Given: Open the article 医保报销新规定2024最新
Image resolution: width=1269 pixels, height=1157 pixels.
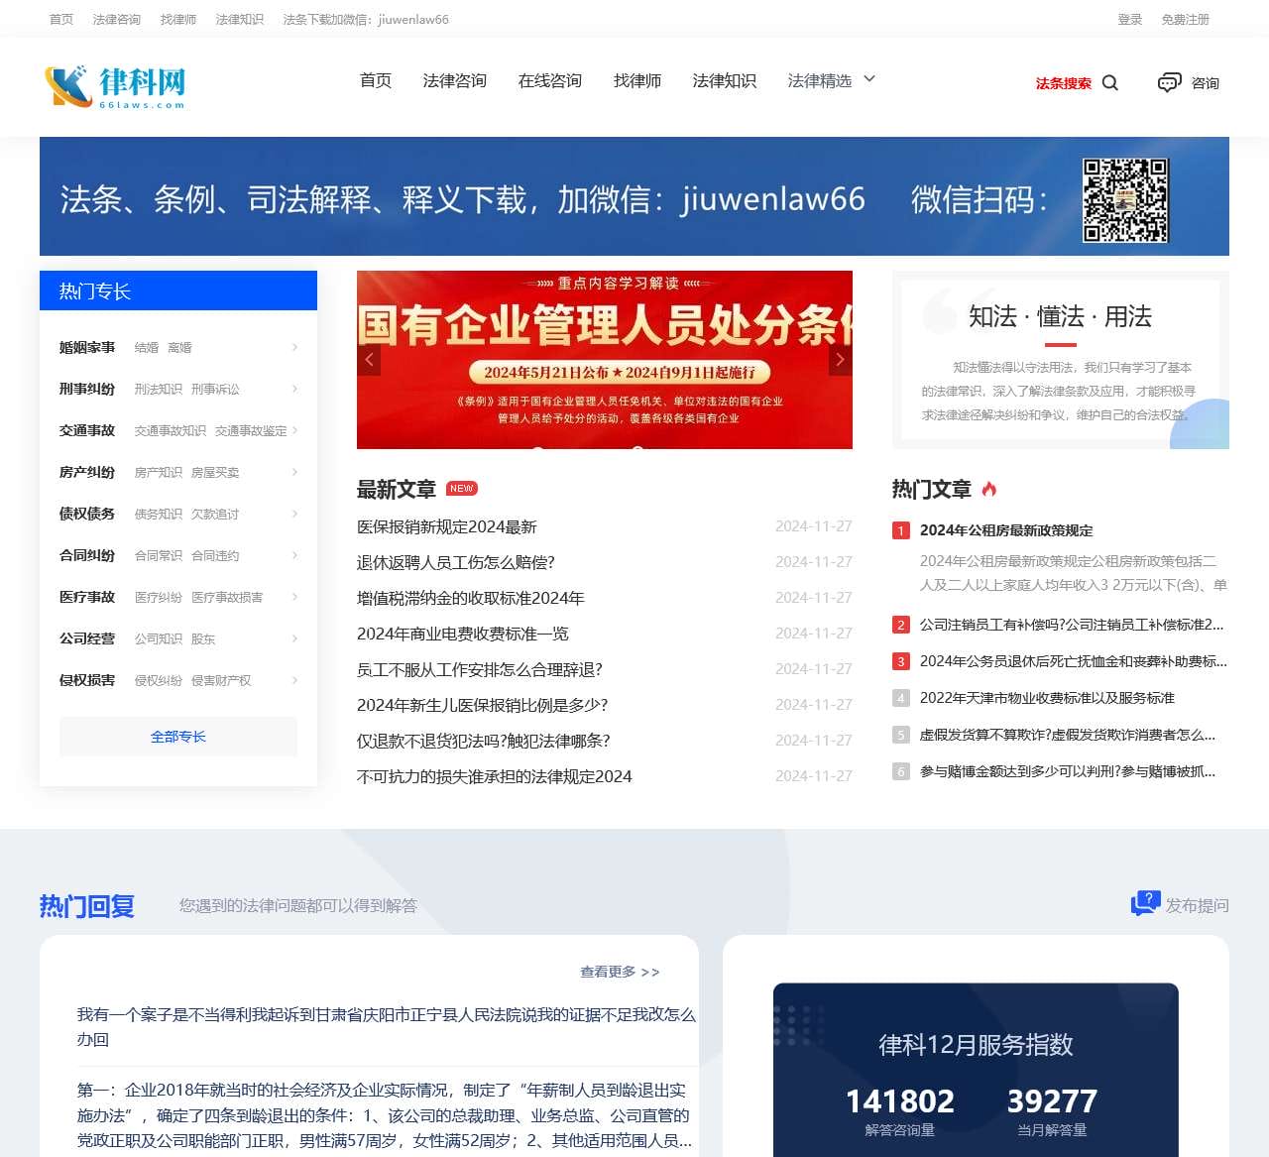Looking at the screenshot, I should 447,526.
